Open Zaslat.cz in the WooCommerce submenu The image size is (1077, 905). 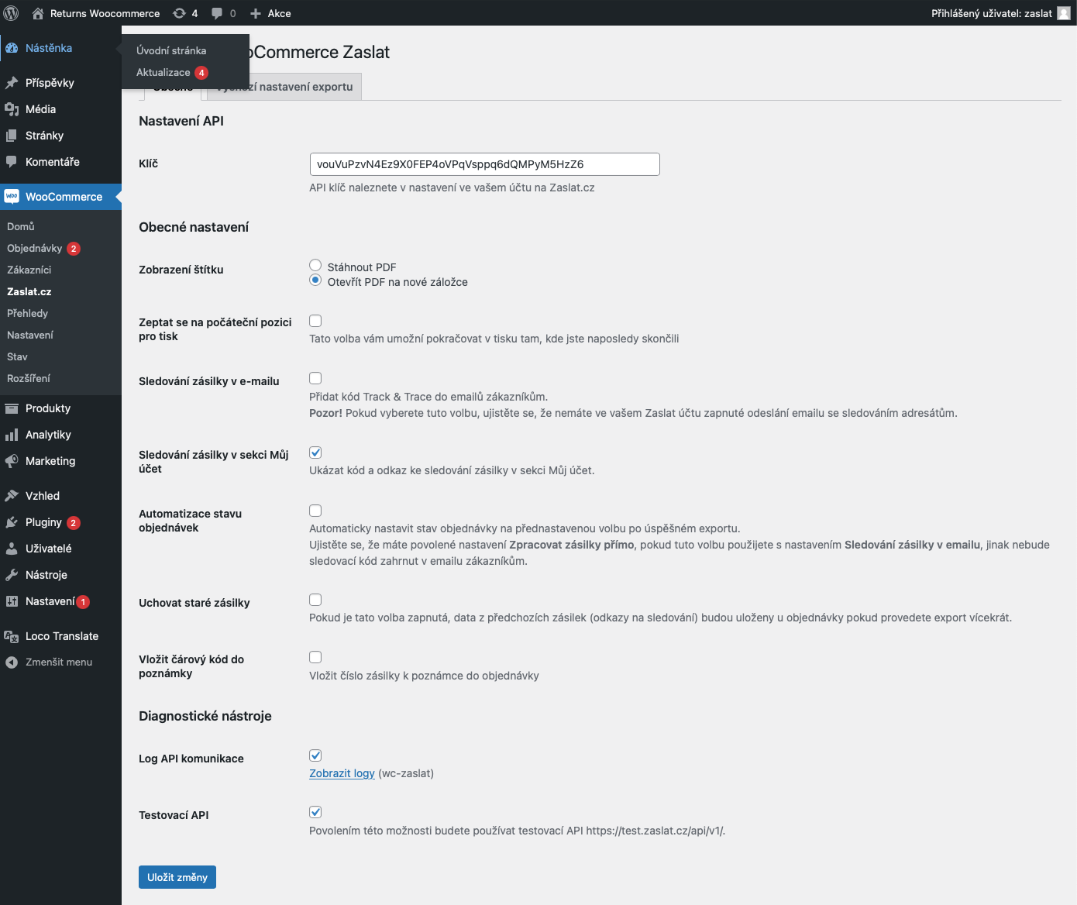click(29, 292)
